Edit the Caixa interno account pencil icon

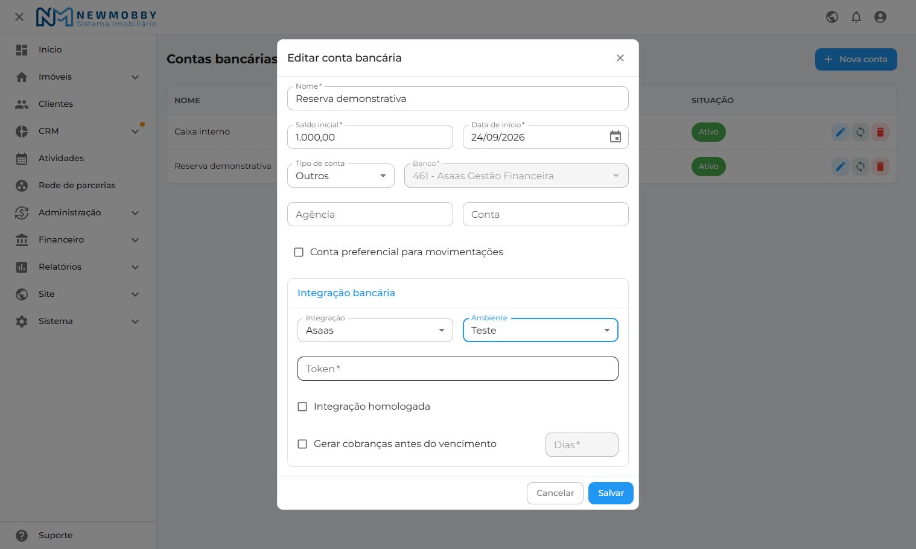click(841, 132)
